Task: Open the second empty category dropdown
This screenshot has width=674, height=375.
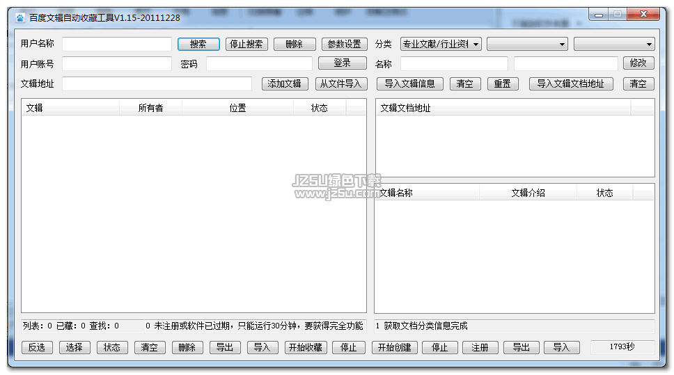Action: [527, 44]
